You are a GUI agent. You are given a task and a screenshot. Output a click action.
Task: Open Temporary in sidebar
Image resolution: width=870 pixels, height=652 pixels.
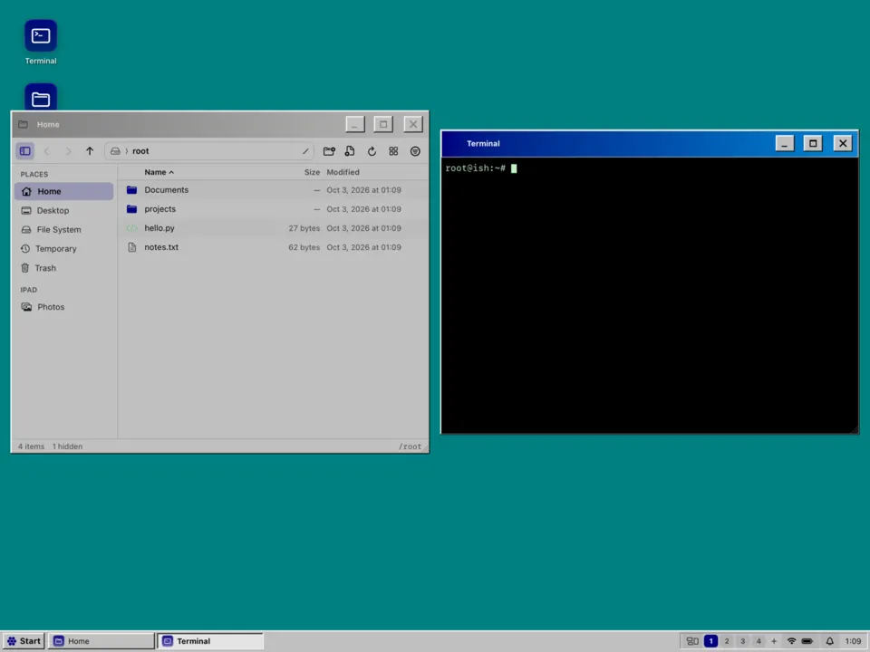coord(63,248)
